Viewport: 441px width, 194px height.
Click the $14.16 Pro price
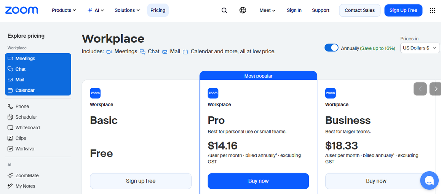click(223, 146)
